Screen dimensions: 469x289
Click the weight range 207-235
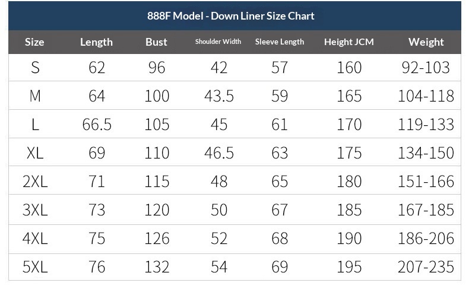tap(426, 267)
